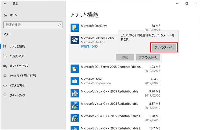This screenshot has width=201, height=130.
Task: Click the gray アンインストール button beside 移動
Action: click(148, 57)
